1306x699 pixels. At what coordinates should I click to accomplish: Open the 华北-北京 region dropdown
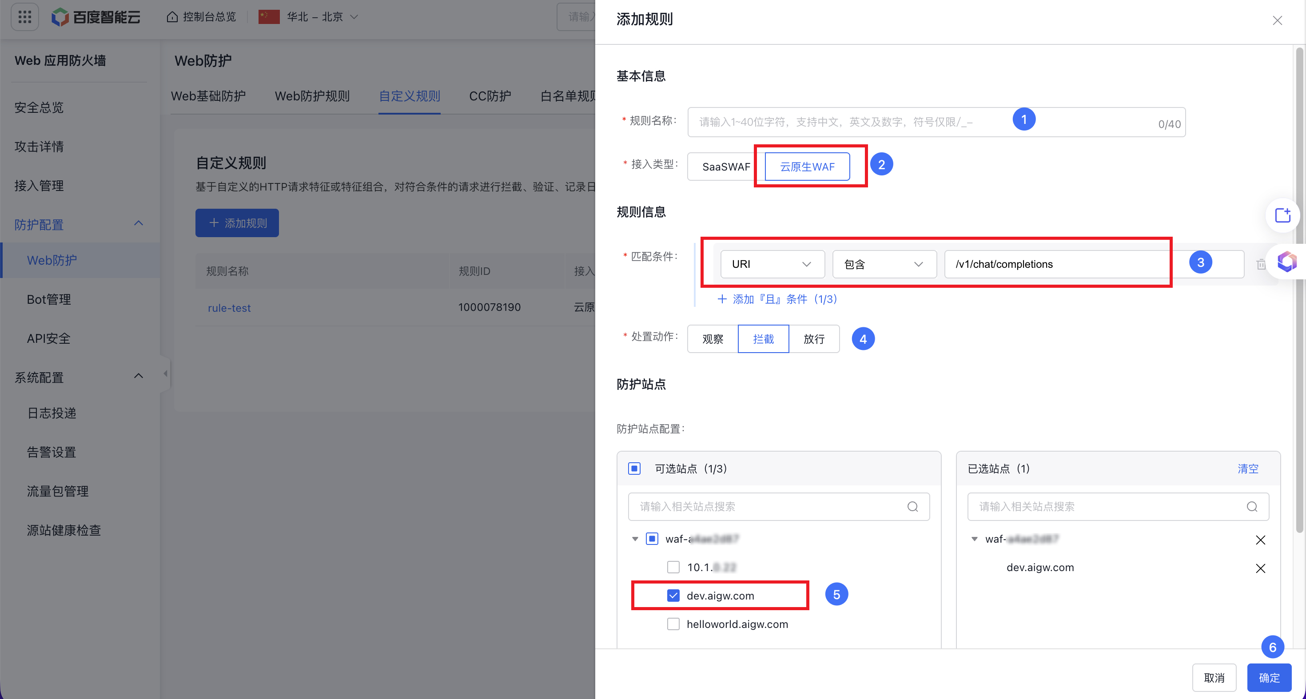[x=315, y=17]
